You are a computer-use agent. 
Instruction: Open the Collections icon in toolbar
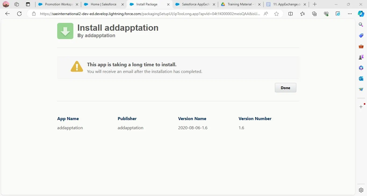314,14
